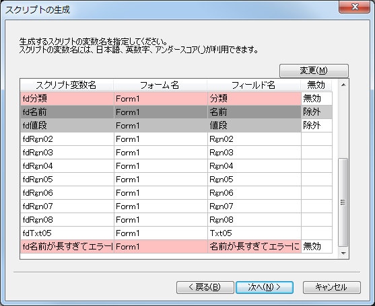Go to next step with 次へ(N)

pos(265,287)
